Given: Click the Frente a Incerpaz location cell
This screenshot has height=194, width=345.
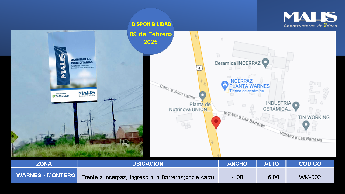Looking at the screenshot, I should [x=147, y=177].
